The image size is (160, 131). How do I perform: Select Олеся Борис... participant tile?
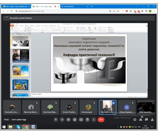click(127, 107)
